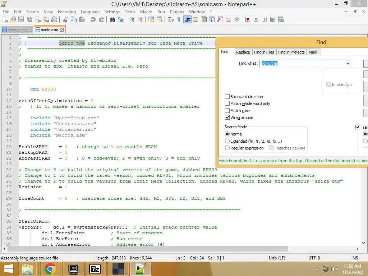The width and height of the screenshot is (368, 276).
Task: Open the Language menu
Action: 90,12
